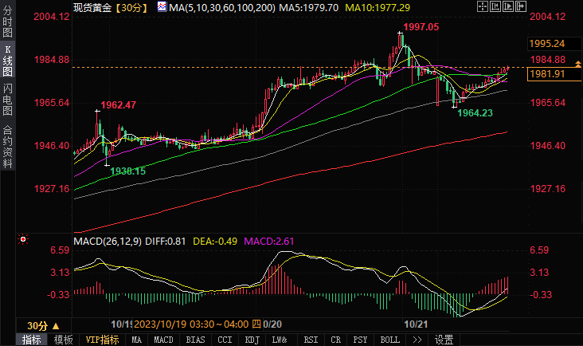
Task: Click the small red marker at chart bottom-left
Action: click(22, 237)
